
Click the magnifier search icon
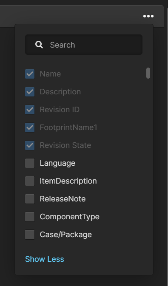39,45
